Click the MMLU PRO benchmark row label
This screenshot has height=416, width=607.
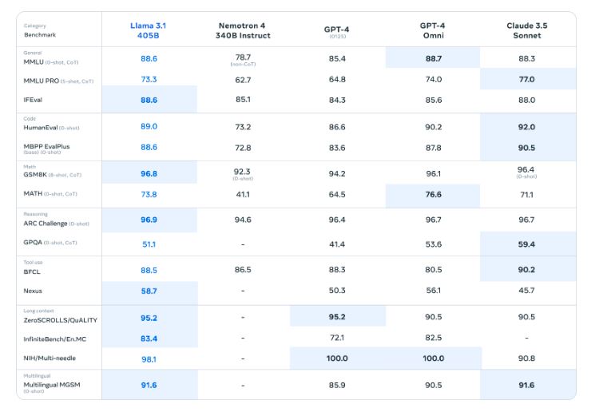click(40, 81)
